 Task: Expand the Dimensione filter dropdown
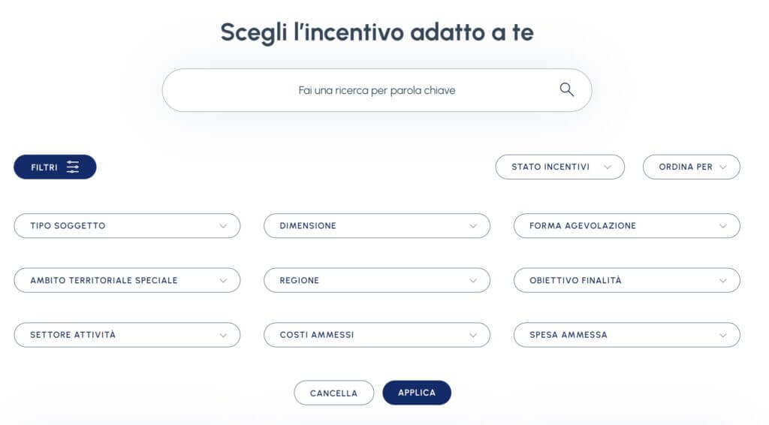click(376, 226)
